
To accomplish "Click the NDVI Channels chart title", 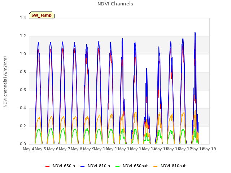I will click(115, 4).
